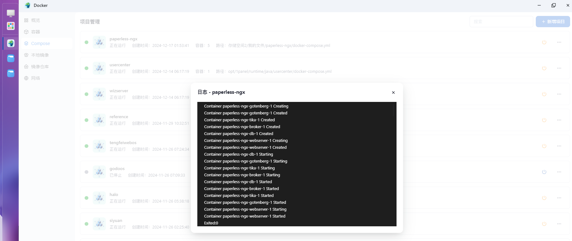The height and width of the screenshot is (241, 572).
Task: Close the paperless-ngx log dialog
Action: 393,93
